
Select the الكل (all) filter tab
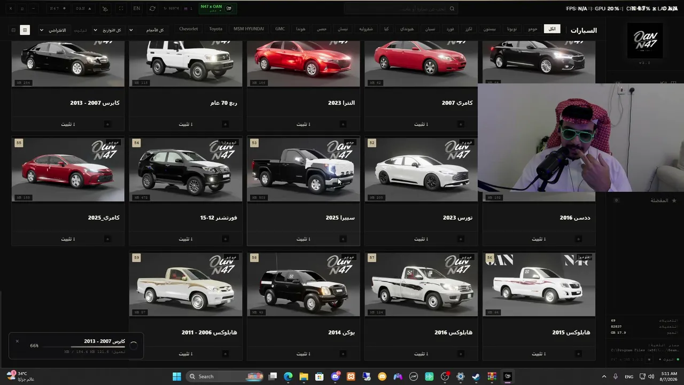tap(552, 29)
